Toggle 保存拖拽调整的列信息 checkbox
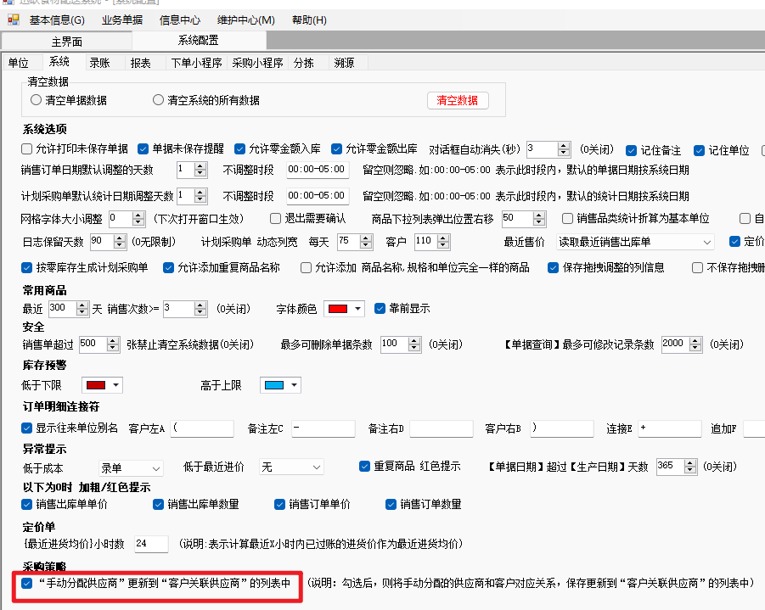The image size is (765, 610). click(554, 268)
